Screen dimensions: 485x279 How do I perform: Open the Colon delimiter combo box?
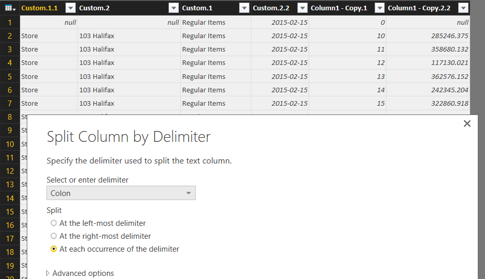click(x=121, y=193)
